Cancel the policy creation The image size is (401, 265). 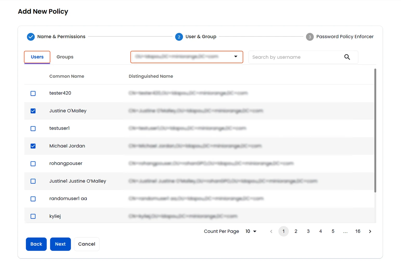(87, 244)
